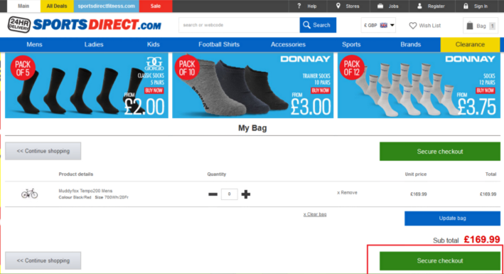Open the GBP currency dropdown arrow
This screenshot has width=504, height=274.
[392, 25]
